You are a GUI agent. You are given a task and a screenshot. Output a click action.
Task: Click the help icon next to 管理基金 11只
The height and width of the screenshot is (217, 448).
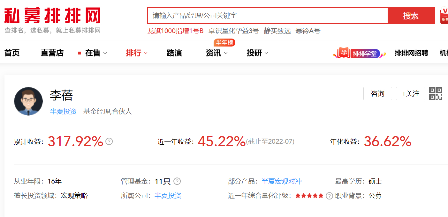177,181
